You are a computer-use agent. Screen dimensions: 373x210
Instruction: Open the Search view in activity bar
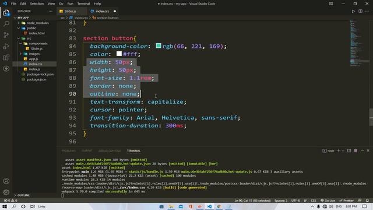point(6,23)
